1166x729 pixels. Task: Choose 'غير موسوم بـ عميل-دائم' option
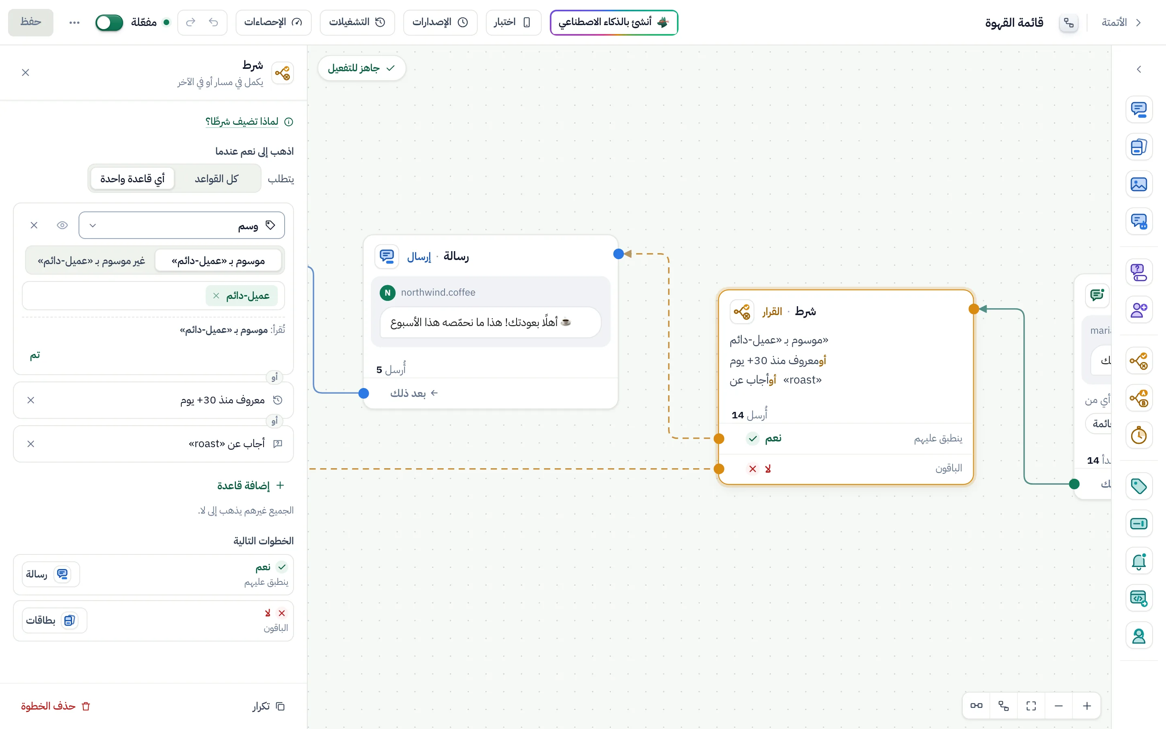click(x=91, y=261)
